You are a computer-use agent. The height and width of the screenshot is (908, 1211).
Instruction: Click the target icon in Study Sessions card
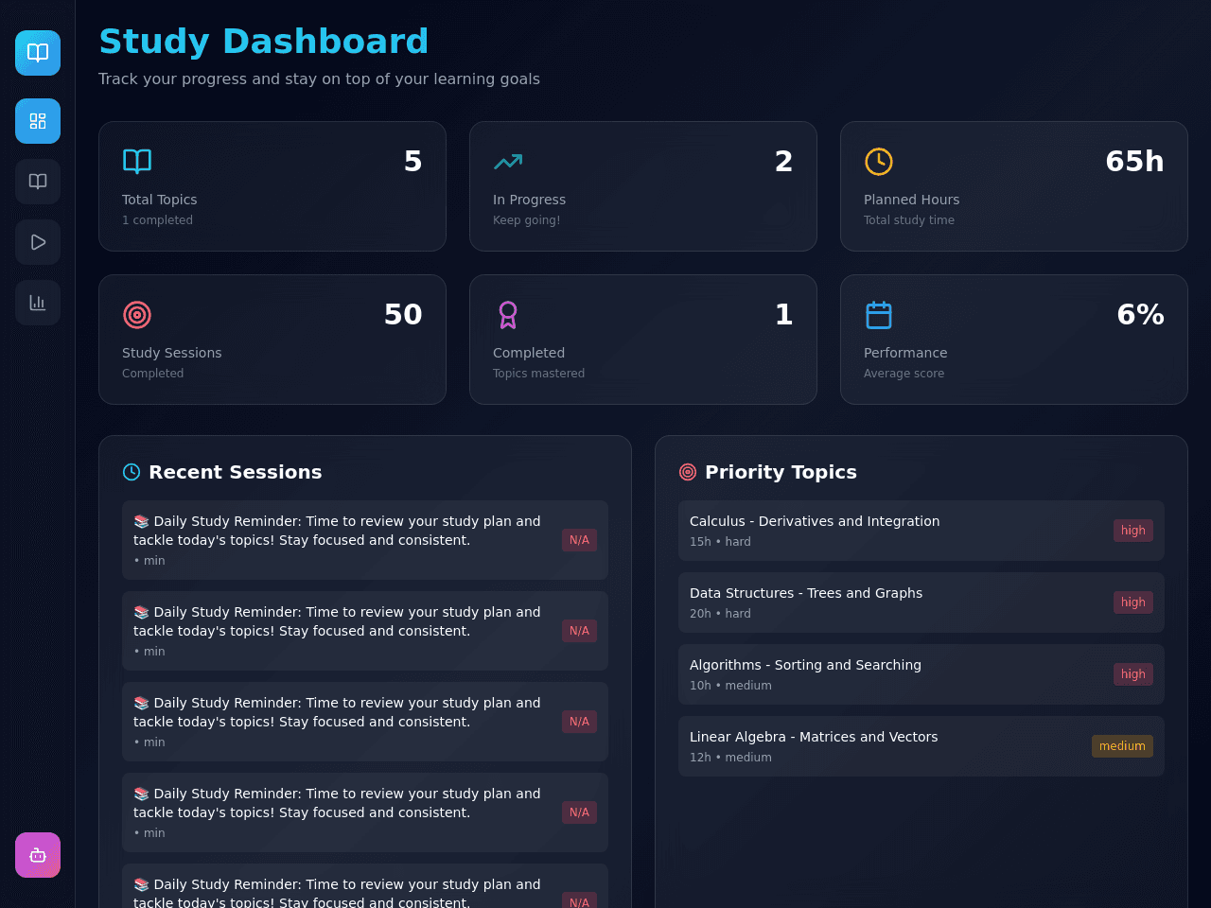137,315
